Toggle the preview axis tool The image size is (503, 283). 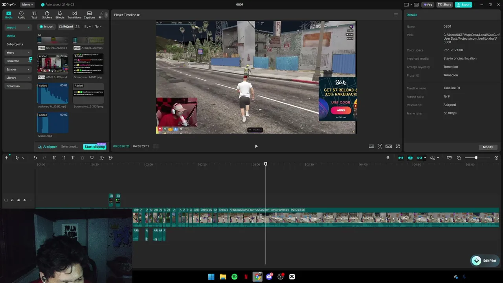pyautogui.click(x=433, y=158)
